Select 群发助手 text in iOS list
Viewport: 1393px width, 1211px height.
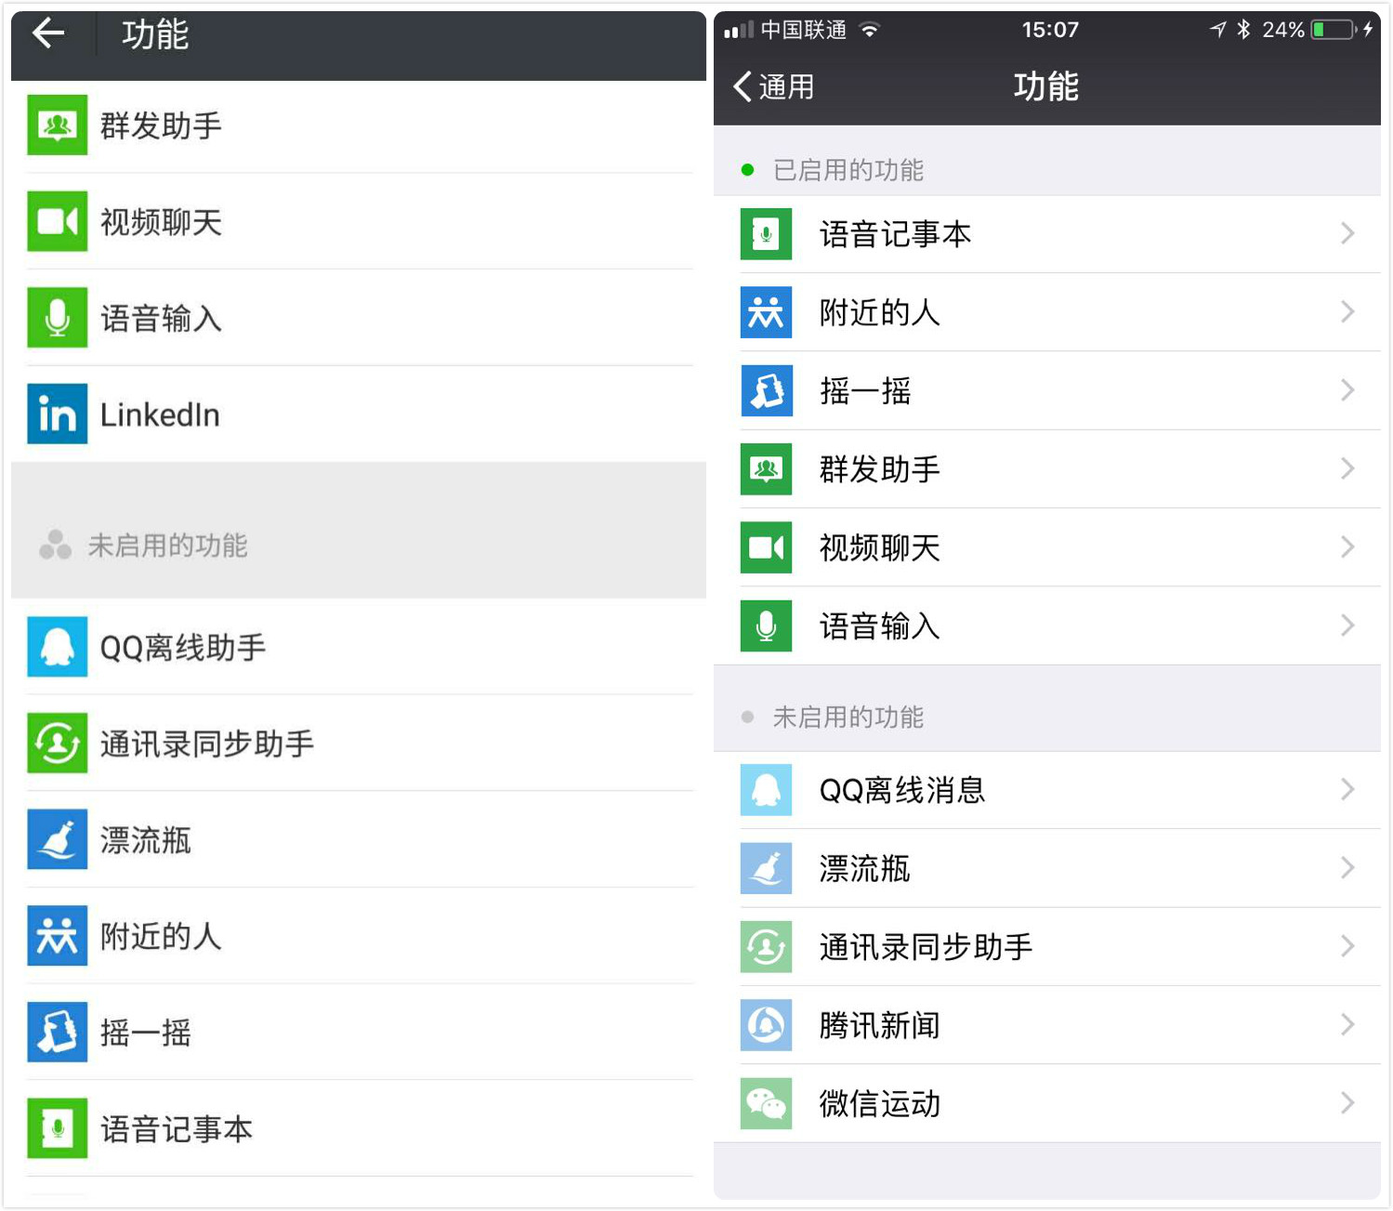(x=880, y=469)
